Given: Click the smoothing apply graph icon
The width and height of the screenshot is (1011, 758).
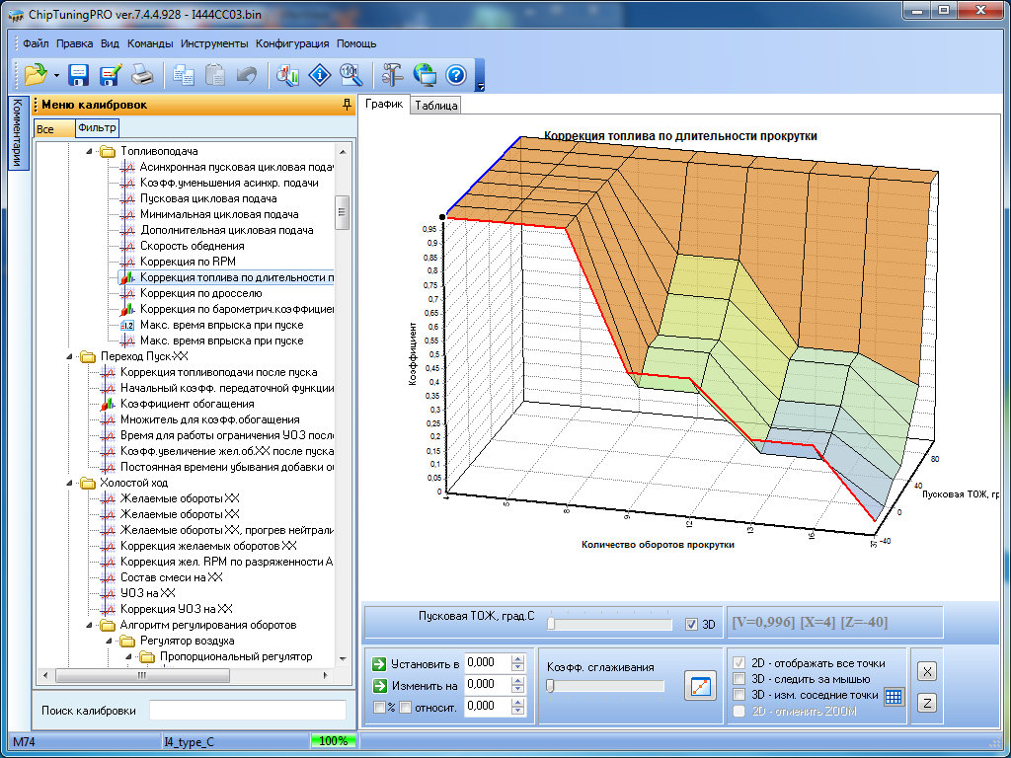Looking at the screenshot, I should [699, 686].
